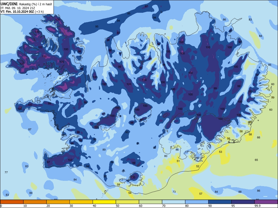Image resolution: width=278 pixels, height=208 pixels.
Task: Click the 'IT: Mið. 09. 10. 2024 21Z' line
Action: point(18,8)
